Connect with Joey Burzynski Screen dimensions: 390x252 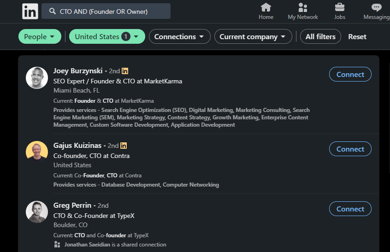350,74
